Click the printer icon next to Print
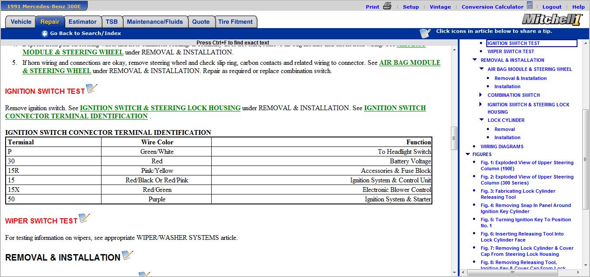 [x=387, y=6]
